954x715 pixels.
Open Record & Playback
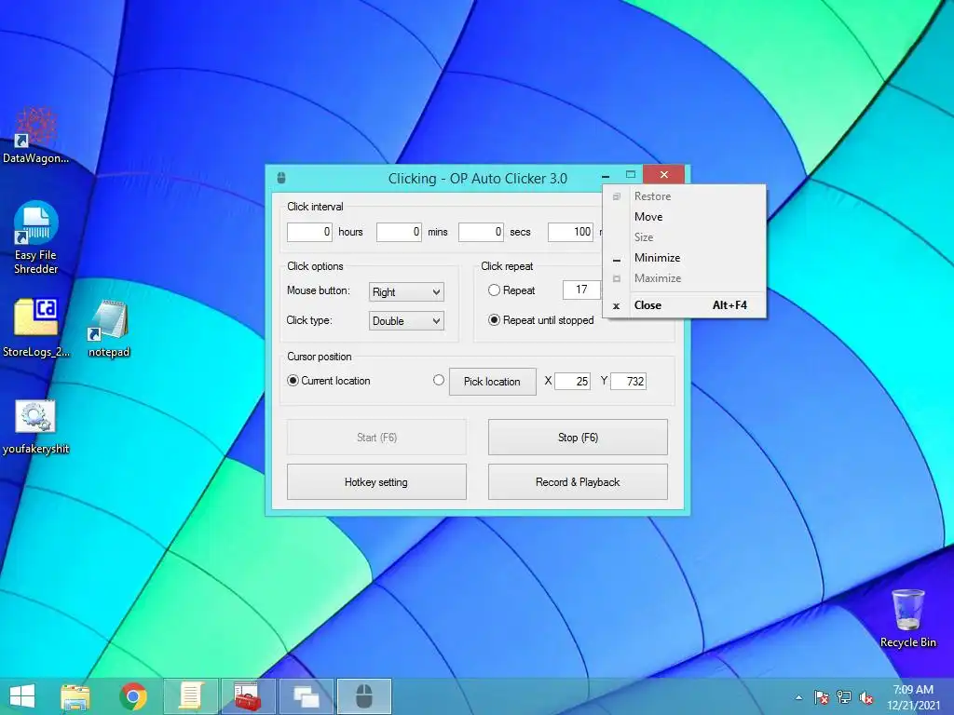pos(578,482)
